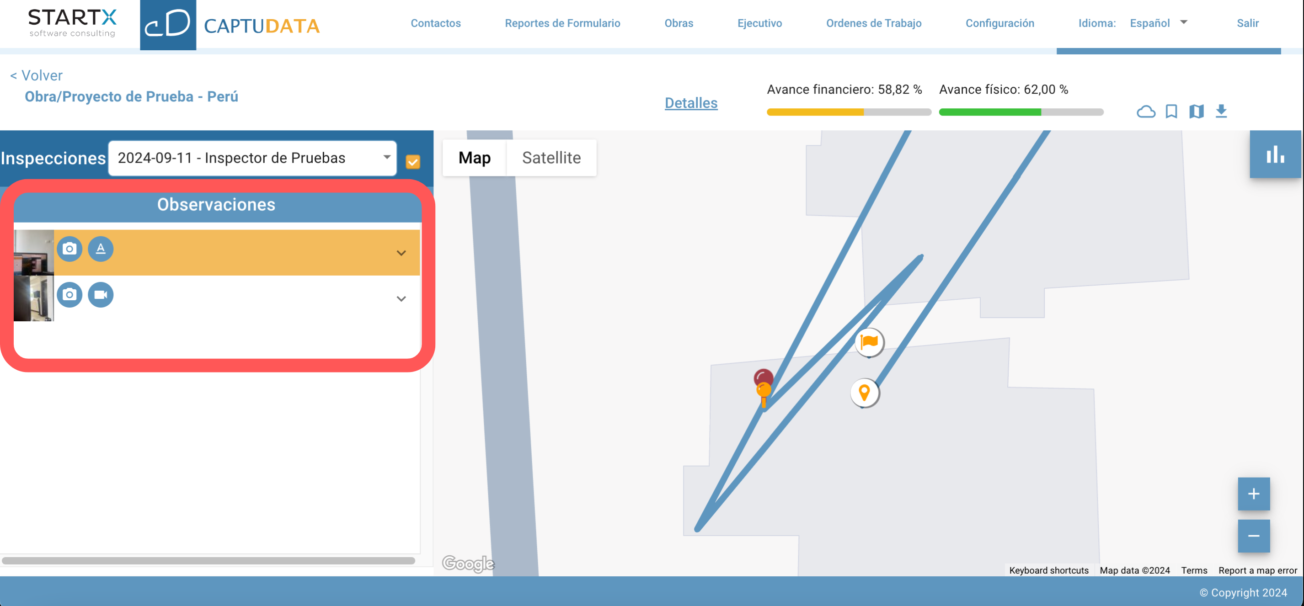Open the Inspecciones date dropdown

tap(252, 158)
